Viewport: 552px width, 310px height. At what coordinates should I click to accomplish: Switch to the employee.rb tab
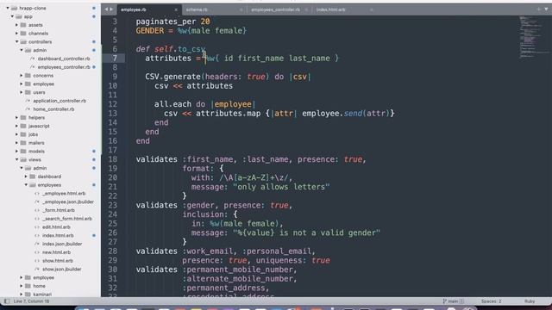coord(149,9)
